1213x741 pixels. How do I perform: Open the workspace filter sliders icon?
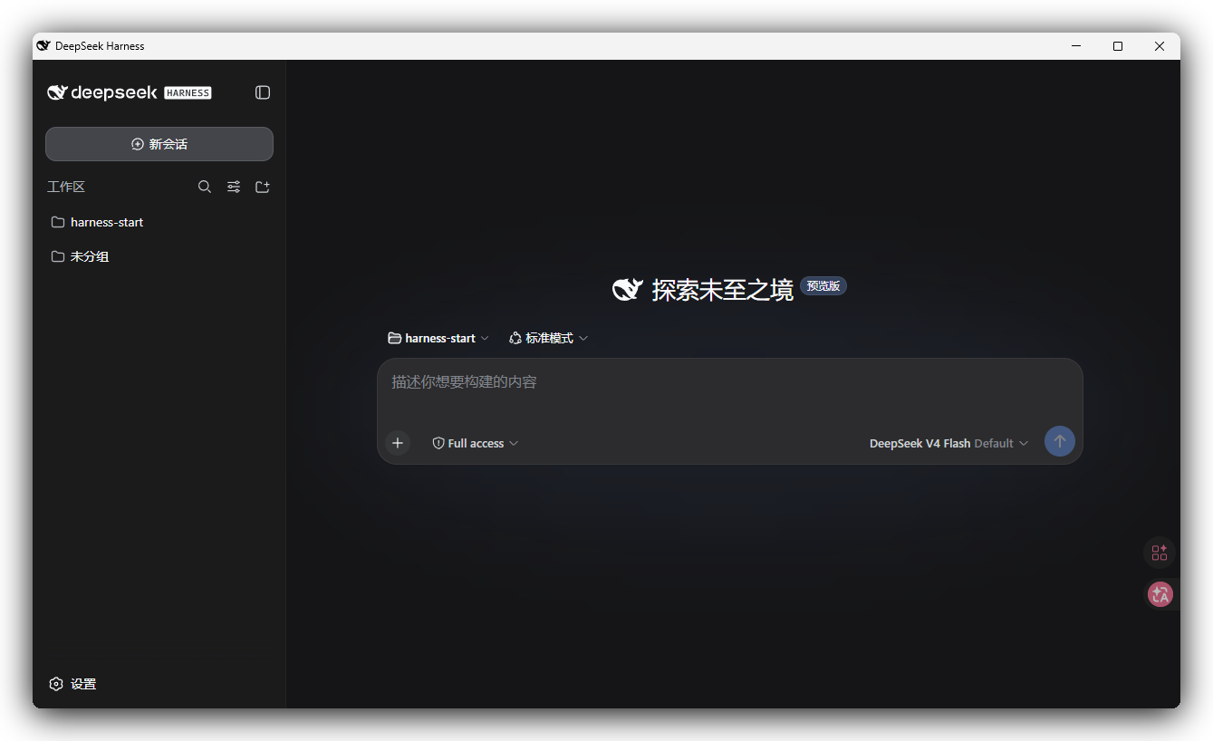pyautogui.click(x=234, y=187)
